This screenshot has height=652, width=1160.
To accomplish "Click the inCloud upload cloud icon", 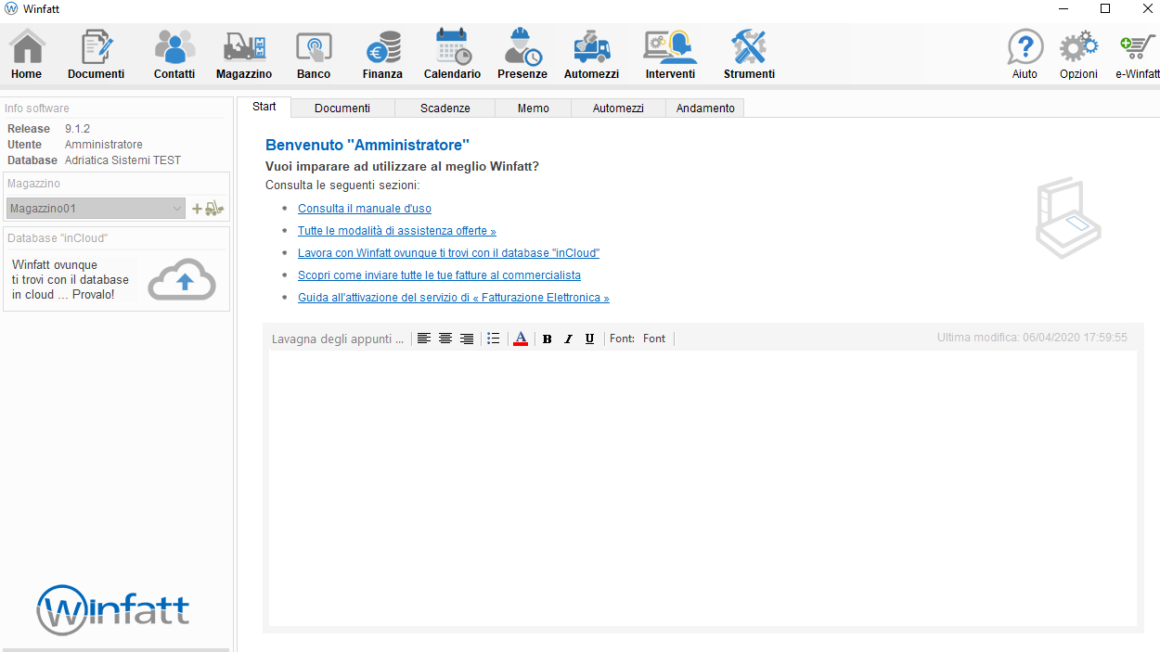I will point(182,279).
